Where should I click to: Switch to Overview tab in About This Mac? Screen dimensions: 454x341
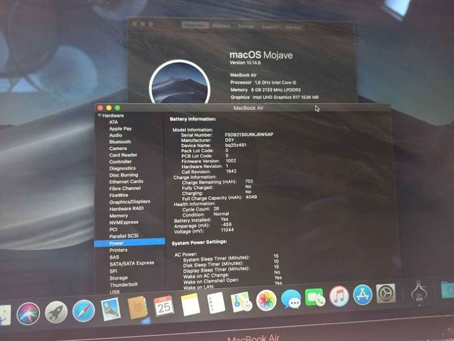coord(195,26)
